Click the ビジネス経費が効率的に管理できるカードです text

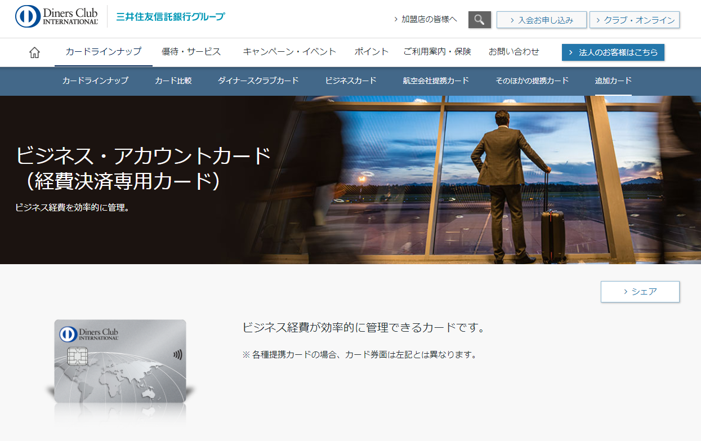(364, 327)
